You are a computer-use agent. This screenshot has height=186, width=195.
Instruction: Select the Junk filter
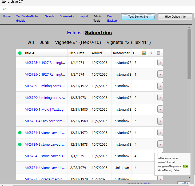[x=45, y=42]
